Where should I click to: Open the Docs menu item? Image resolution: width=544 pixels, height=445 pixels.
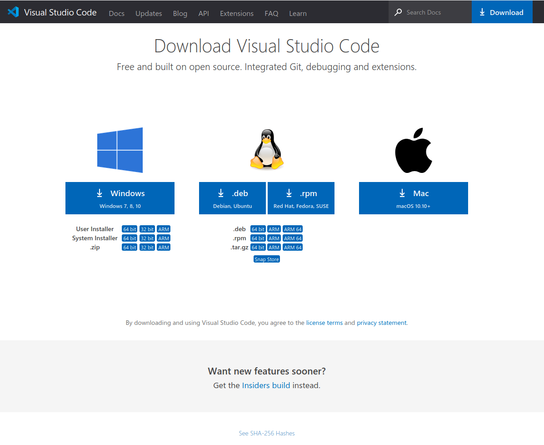point(116,13)
